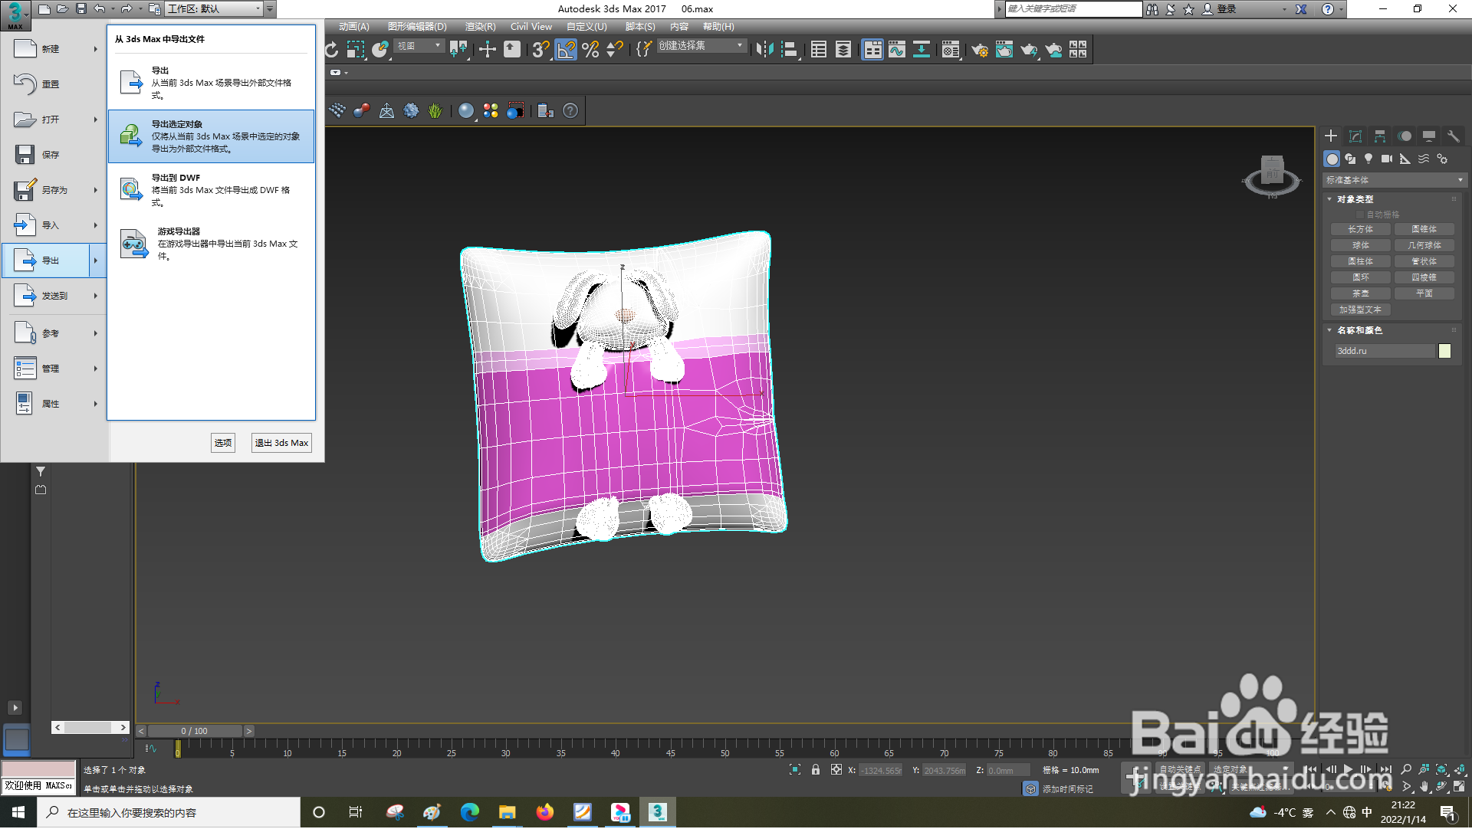Open Firefox from the Windows taskbar
This screenshot has height=829, width=1472.
[545, 813]
